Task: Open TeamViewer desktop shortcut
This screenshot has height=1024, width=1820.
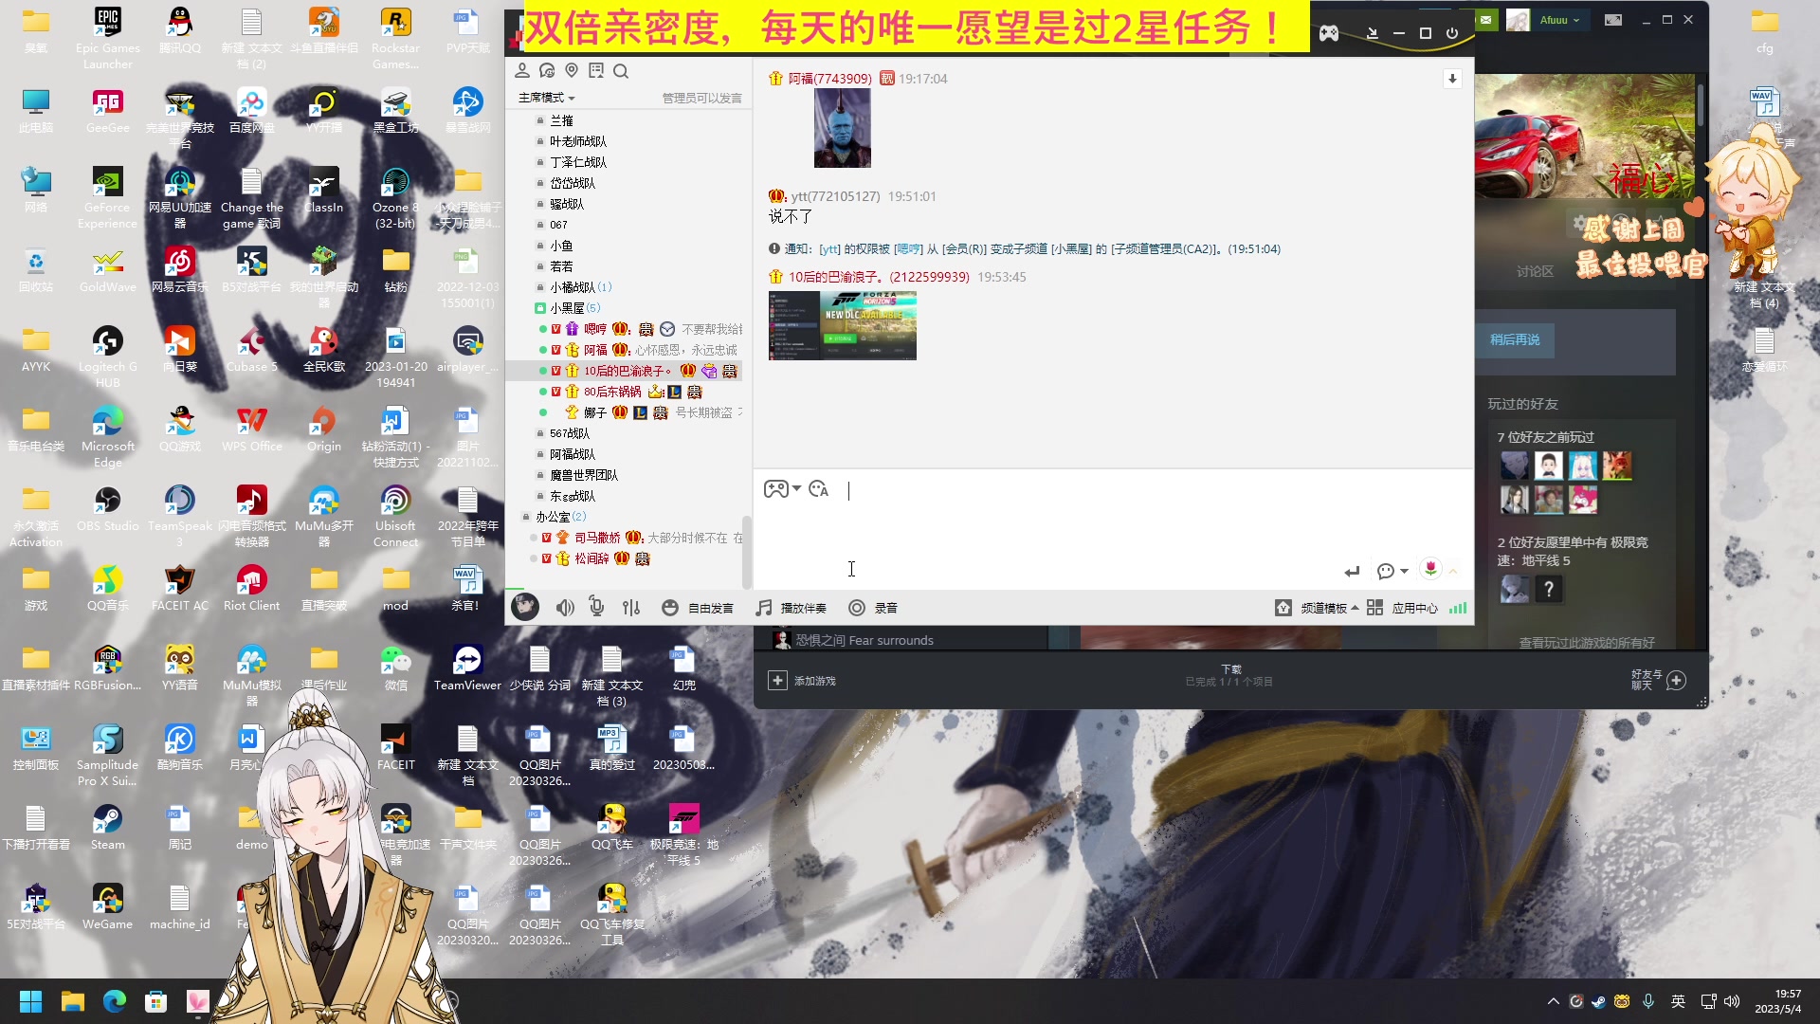Action: [467, 667]
